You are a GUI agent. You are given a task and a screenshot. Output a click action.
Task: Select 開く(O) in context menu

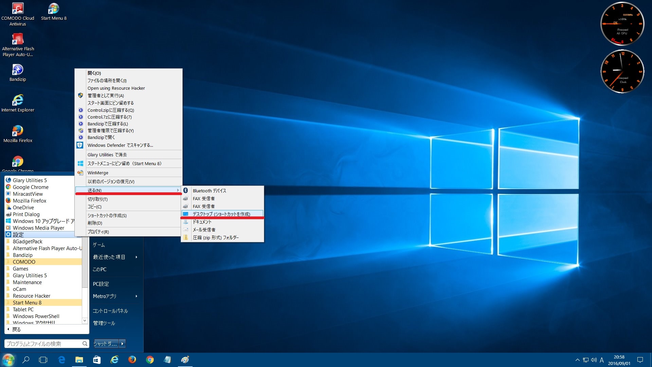[128, 73]
